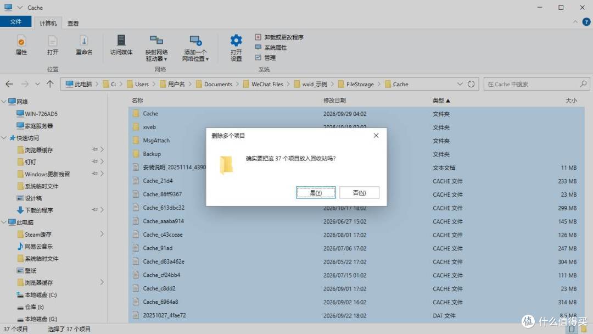This screenshot has width=593, height=334.
Task: Click FileStorage in the address bar
Action: pos(356,84)
